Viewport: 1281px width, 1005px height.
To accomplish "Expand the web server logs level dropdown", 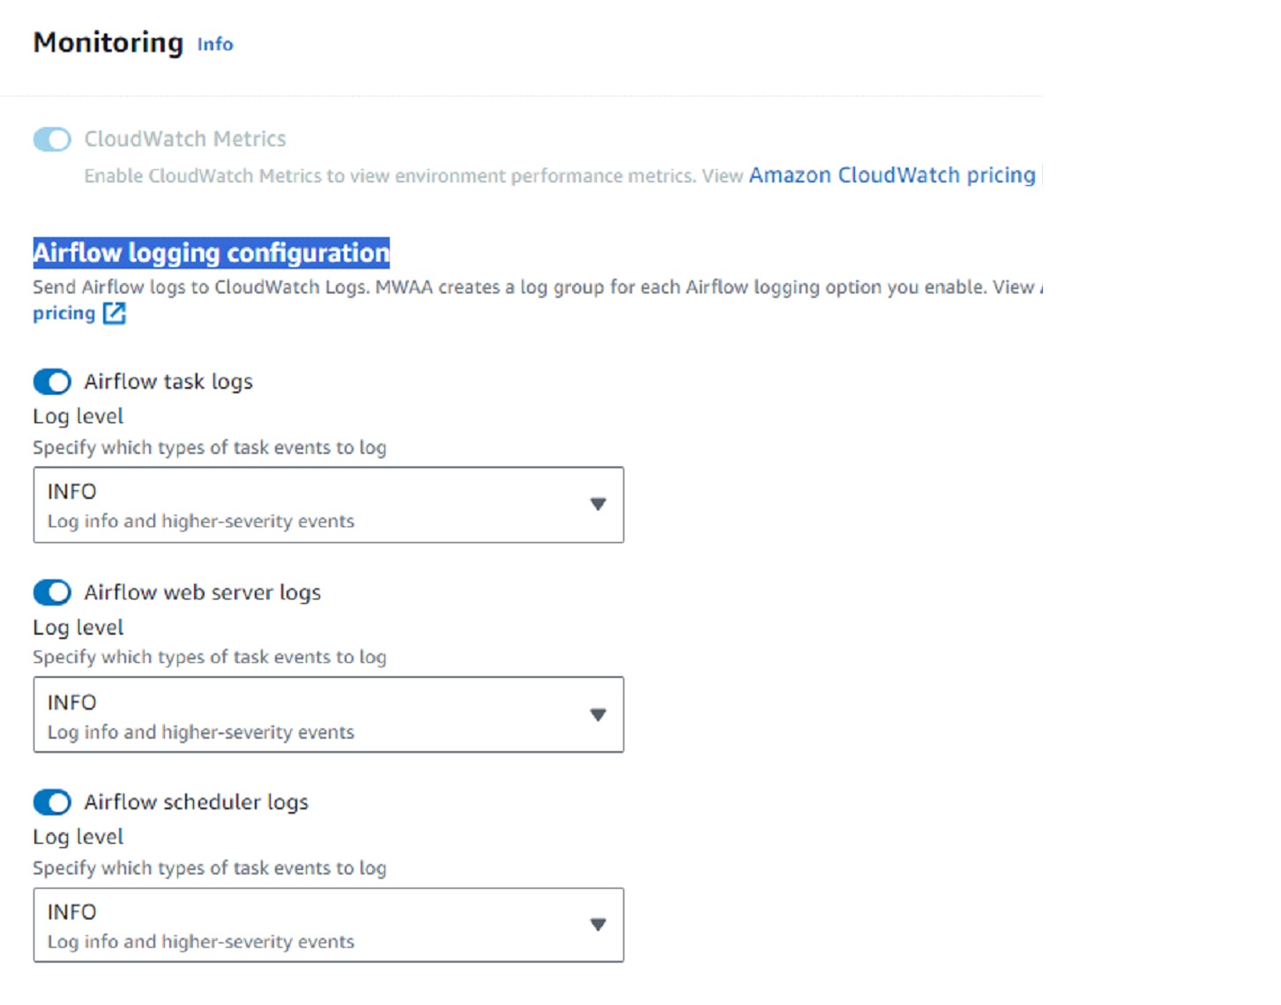I will [328, 714].
